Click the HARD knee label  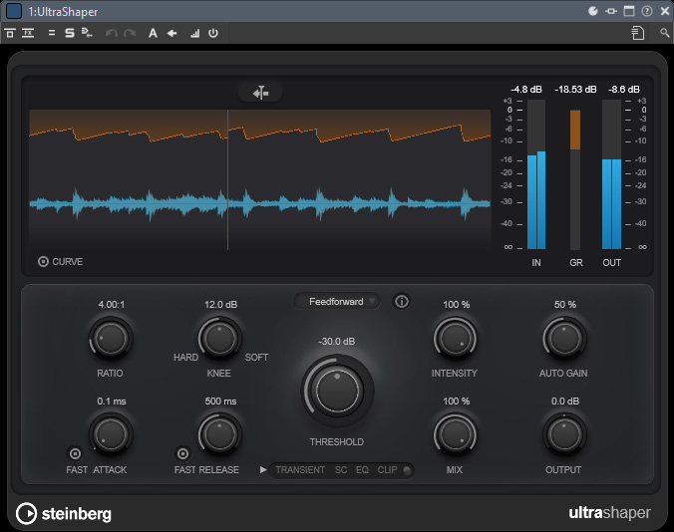click(x=185, y=358)
